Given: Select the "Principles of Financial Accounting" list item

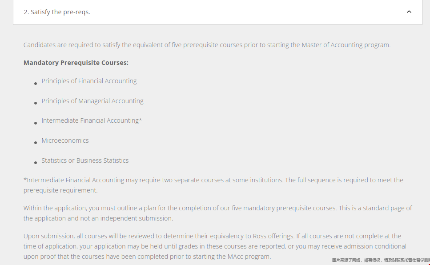Looking at the screenshot, I should coord(89,81).
